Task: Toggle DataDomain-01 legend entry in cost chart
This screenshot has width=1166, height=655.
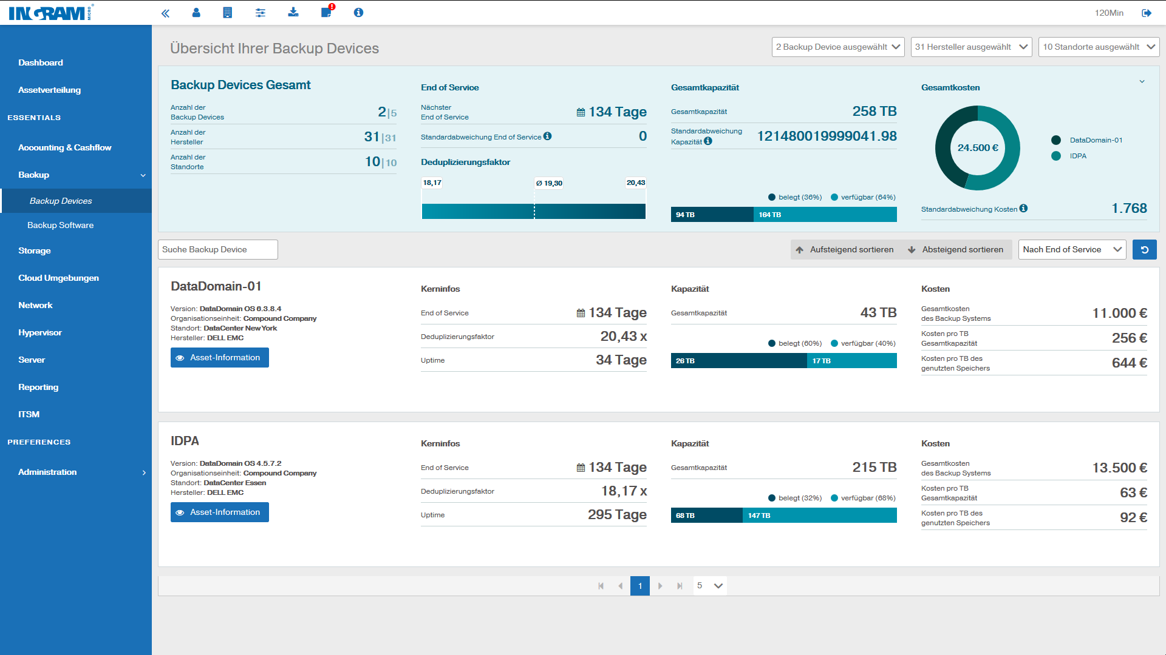Action: [1087, 140]
